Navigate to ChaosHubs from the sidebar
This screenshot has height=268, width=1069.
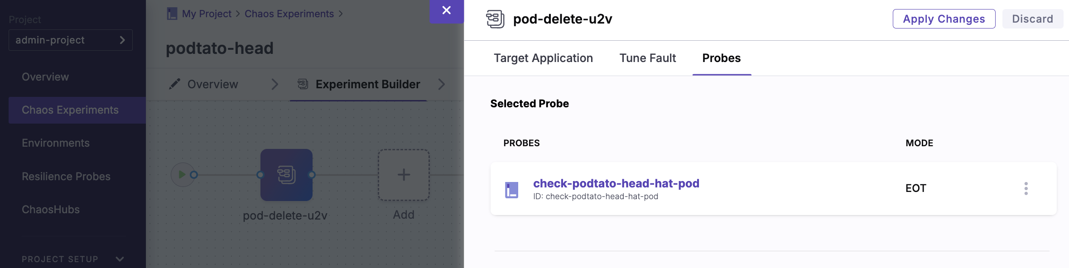pyautogui.click(x=51, y=209)
